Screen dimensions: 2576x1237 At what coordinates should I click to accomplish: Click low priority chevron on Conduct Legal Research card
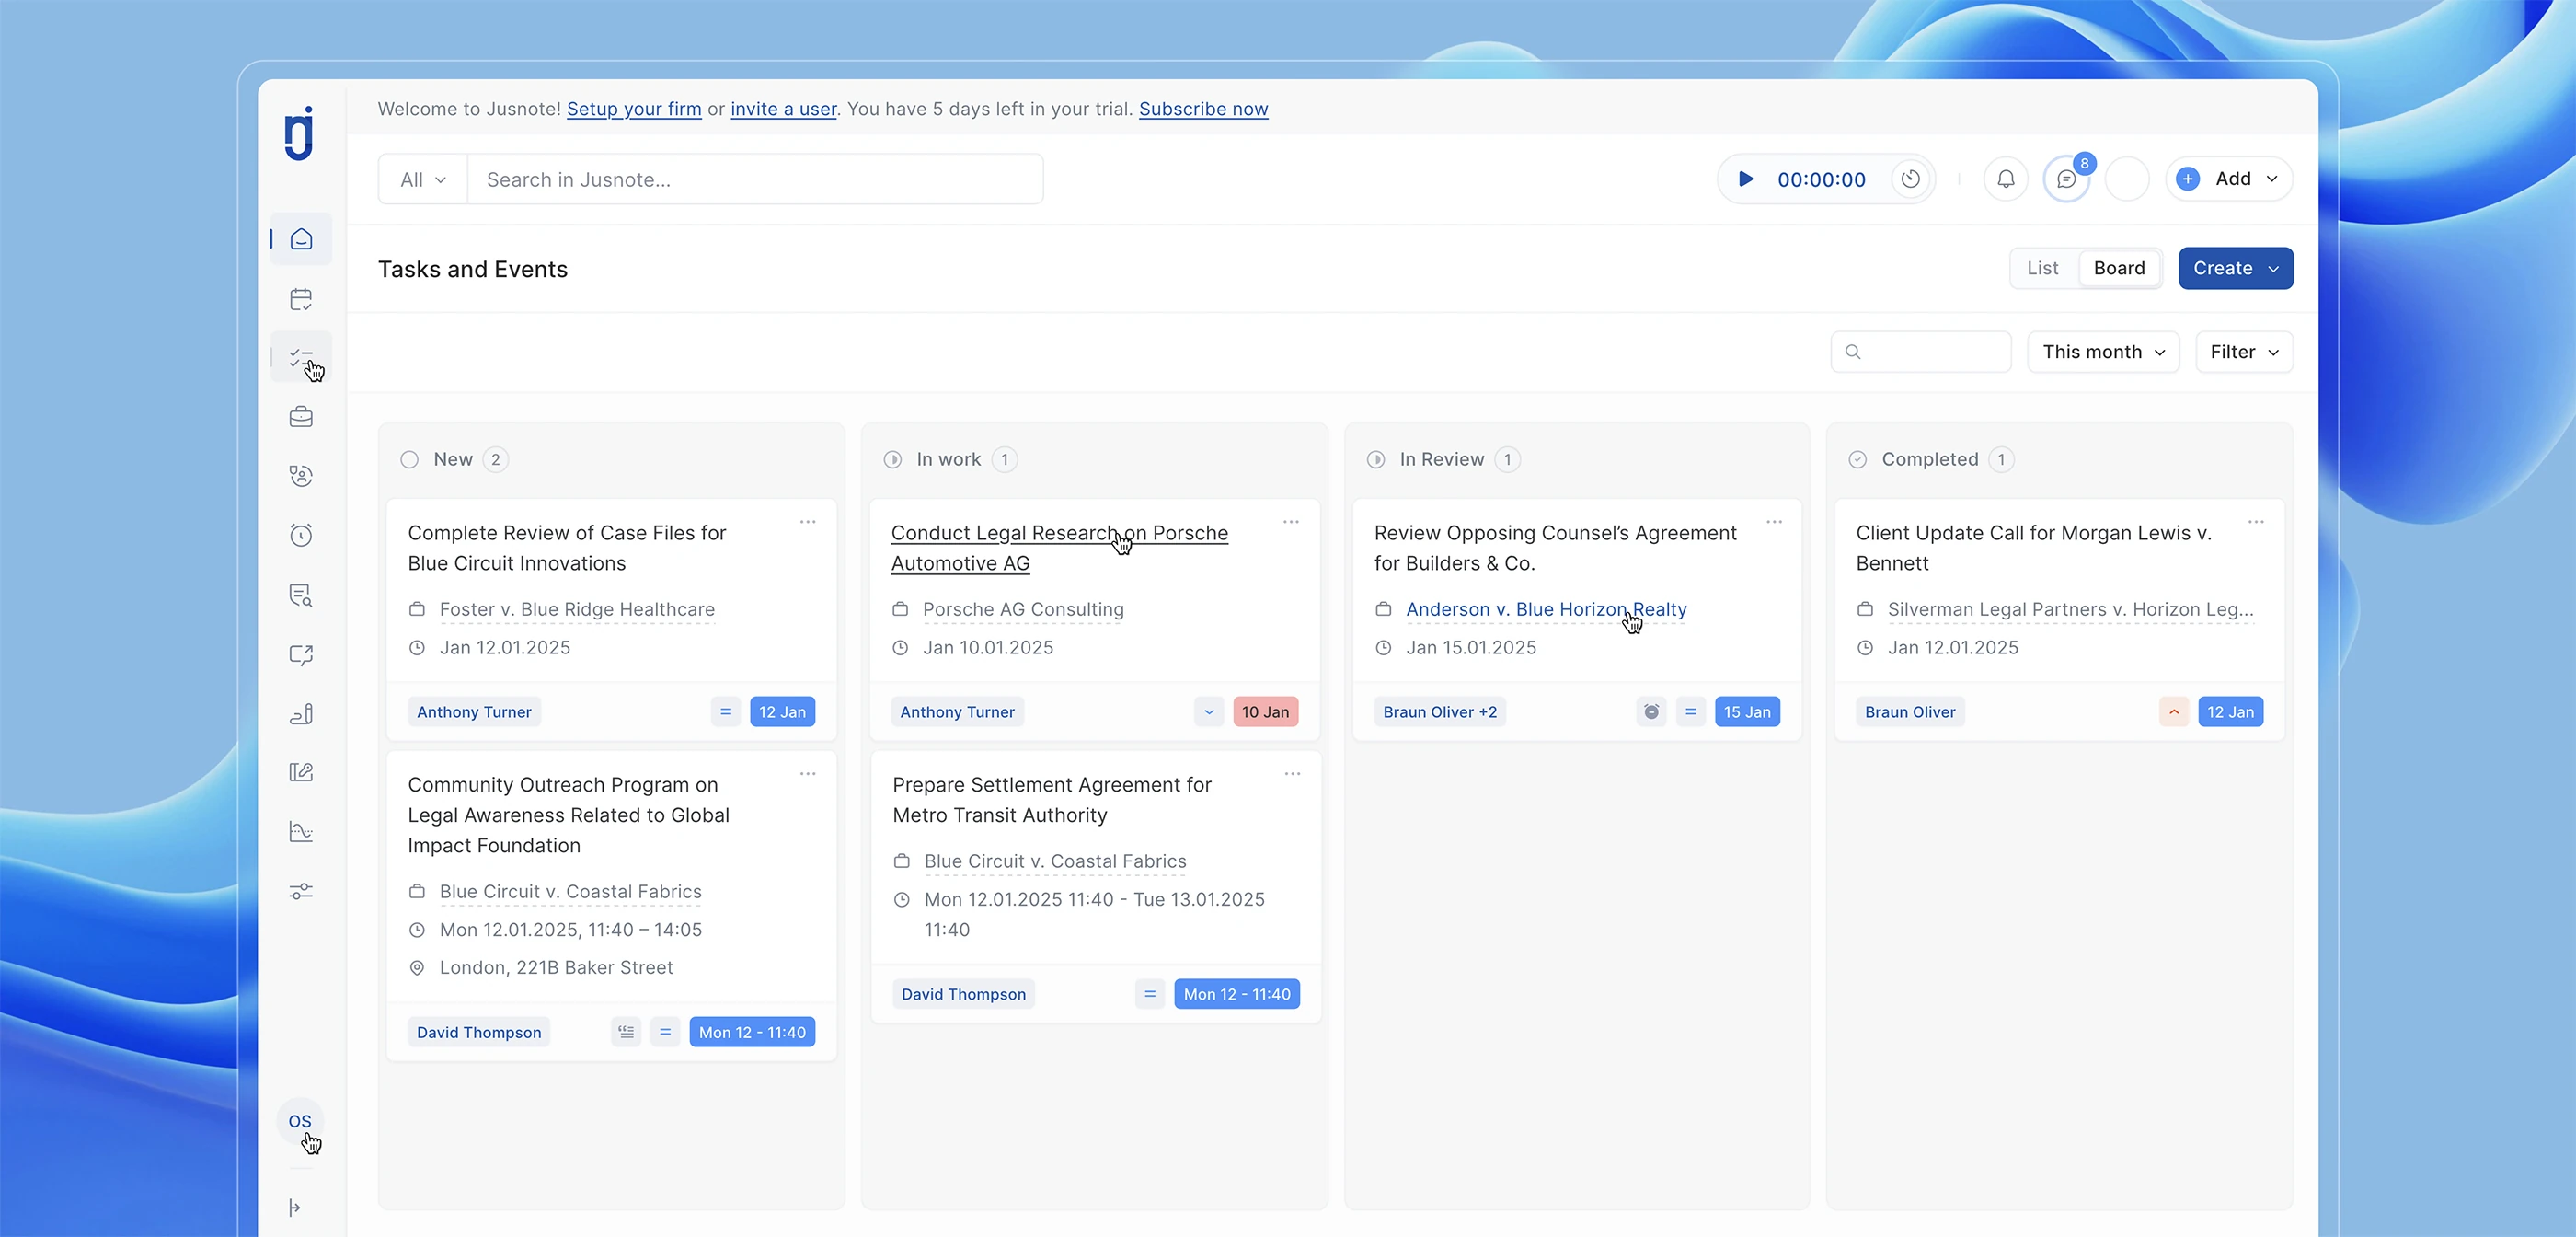(1209, 711)
